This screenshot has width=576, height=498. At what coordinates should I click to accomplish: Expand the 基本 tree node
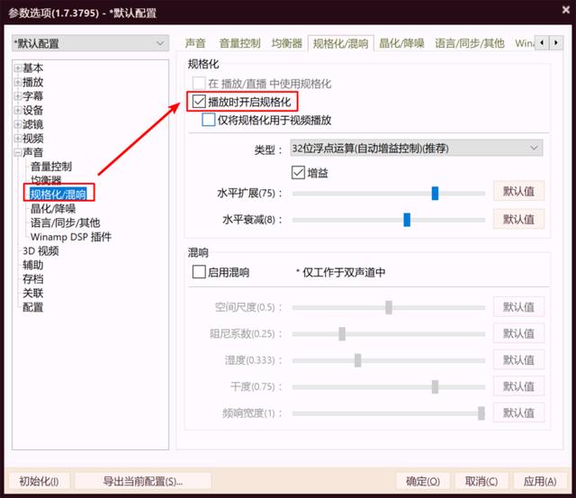[17, 68]
